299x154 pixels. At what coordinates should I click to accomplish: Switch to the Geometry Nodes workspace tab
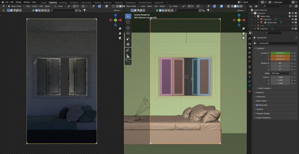145,3
